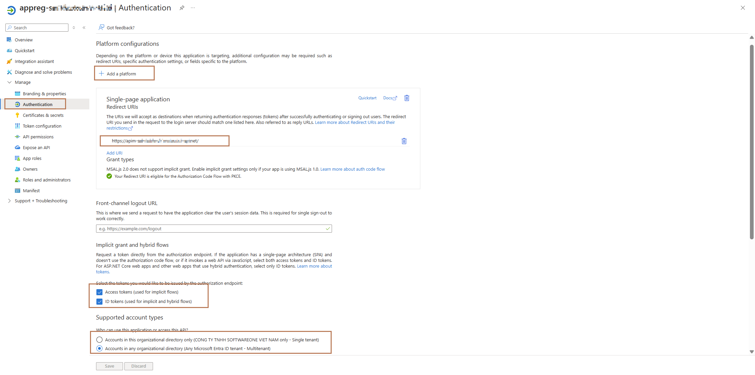Click the Authentication sidebar icon

(18, 104)
